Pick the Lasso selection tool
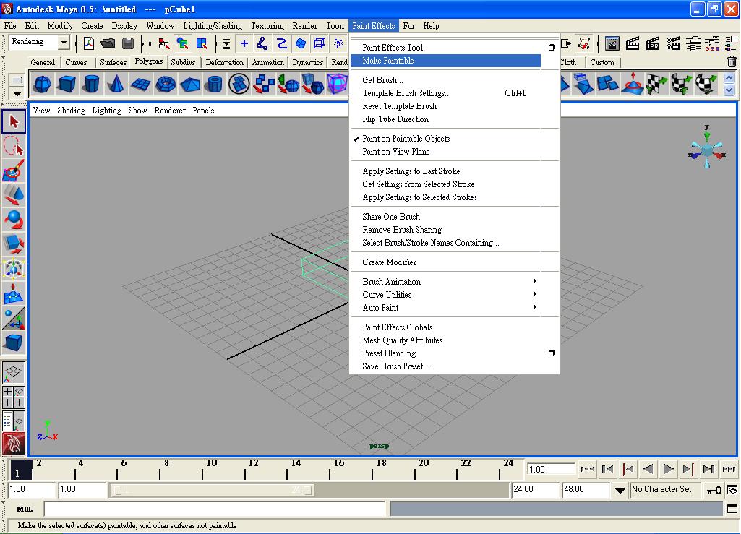 [x=14, y=146]
